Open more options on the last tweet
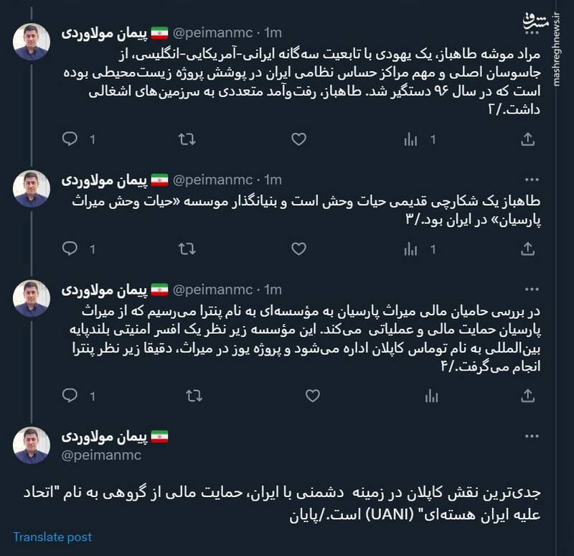 [x=532, y=436]
